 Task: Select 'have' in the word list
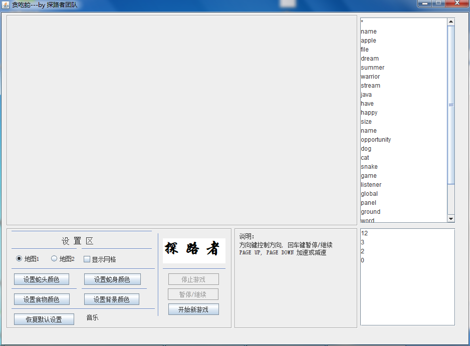coord(367,104)
